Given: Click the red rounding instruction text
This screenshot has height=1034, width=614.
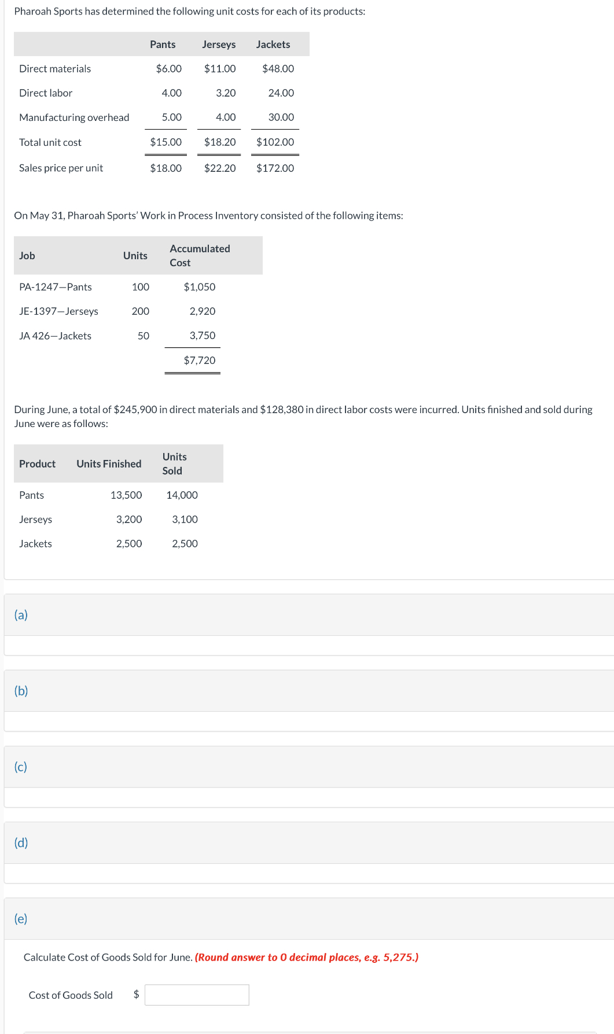Looking at the screenshot, I should tap(307, 957).
